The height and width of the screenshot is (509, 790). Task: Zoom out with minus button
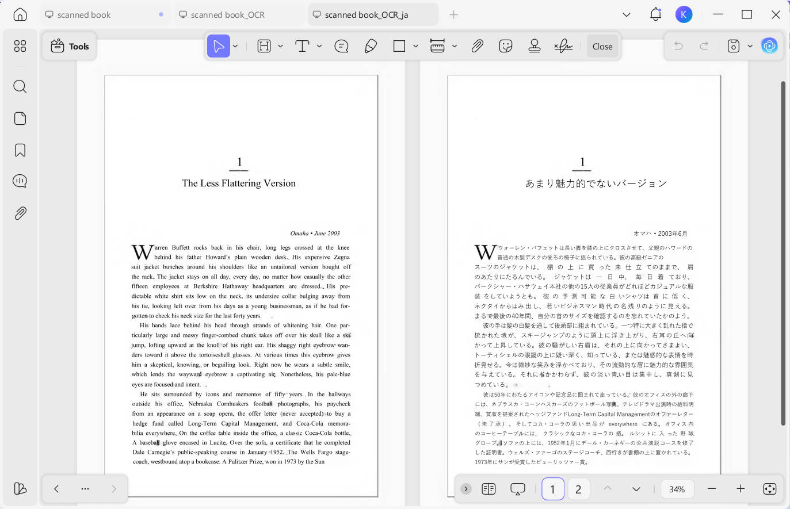pyautogui.click(x=712, y=489)
